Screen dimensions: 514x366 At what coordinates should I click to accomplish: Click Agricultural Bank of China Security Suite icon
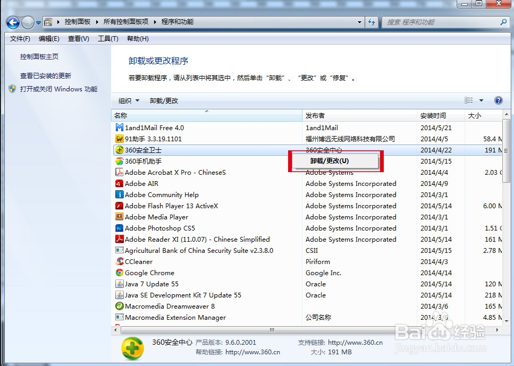point(119,250)
